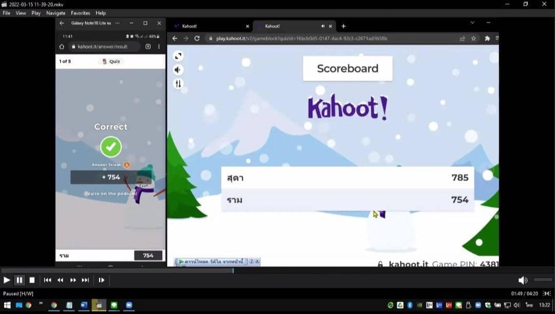Open the green LINE app on the taskbar
Screen dimensions: 555x314
pos(114,305)
